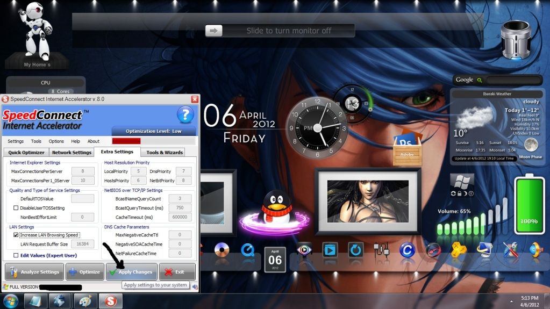550x309 pixels.
Task: Click the LAN Request Buffer Size field
Action: (82, 244)
